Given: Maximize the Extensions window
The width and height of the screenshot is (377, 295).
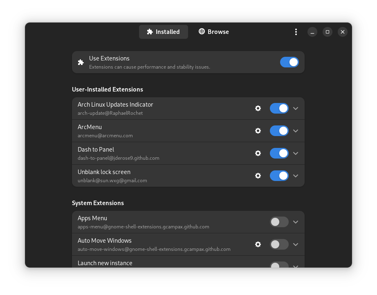Looking at the screenshot, I should click(328, 32).
